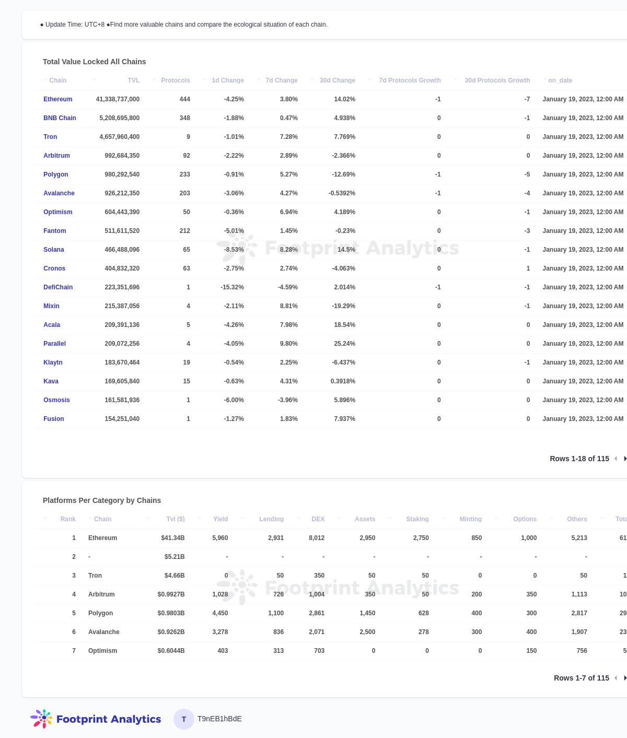Sort by the Others column header
Image resolution: width=627 pixels, height=738 pixels.
click(577, 519)
